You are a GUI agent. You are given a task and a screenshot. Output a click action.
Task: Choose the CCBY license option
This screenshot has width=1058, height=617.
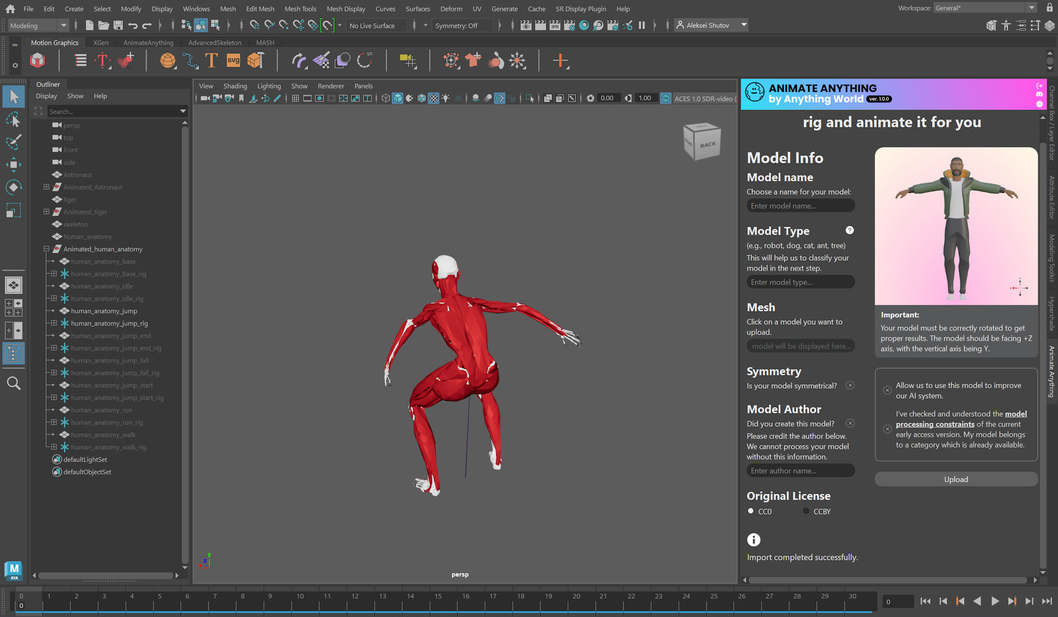(x=806, y=511)
